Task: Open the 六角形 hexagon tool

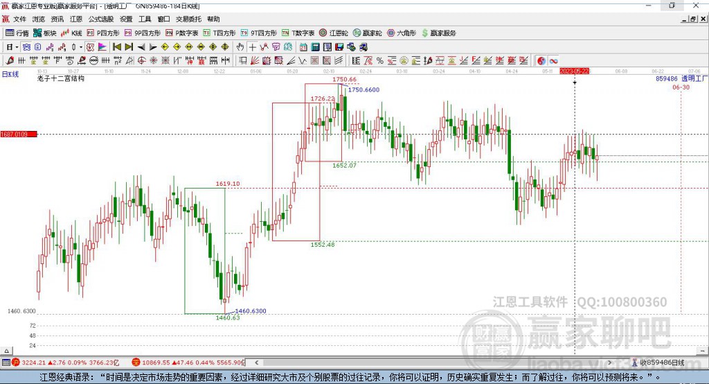Action: 402,33
